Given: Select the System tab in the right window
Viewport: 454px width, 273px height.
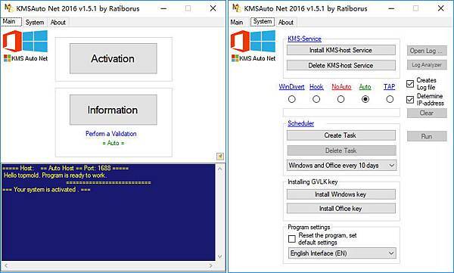Looking at the screenshot, I should [263, 22].
